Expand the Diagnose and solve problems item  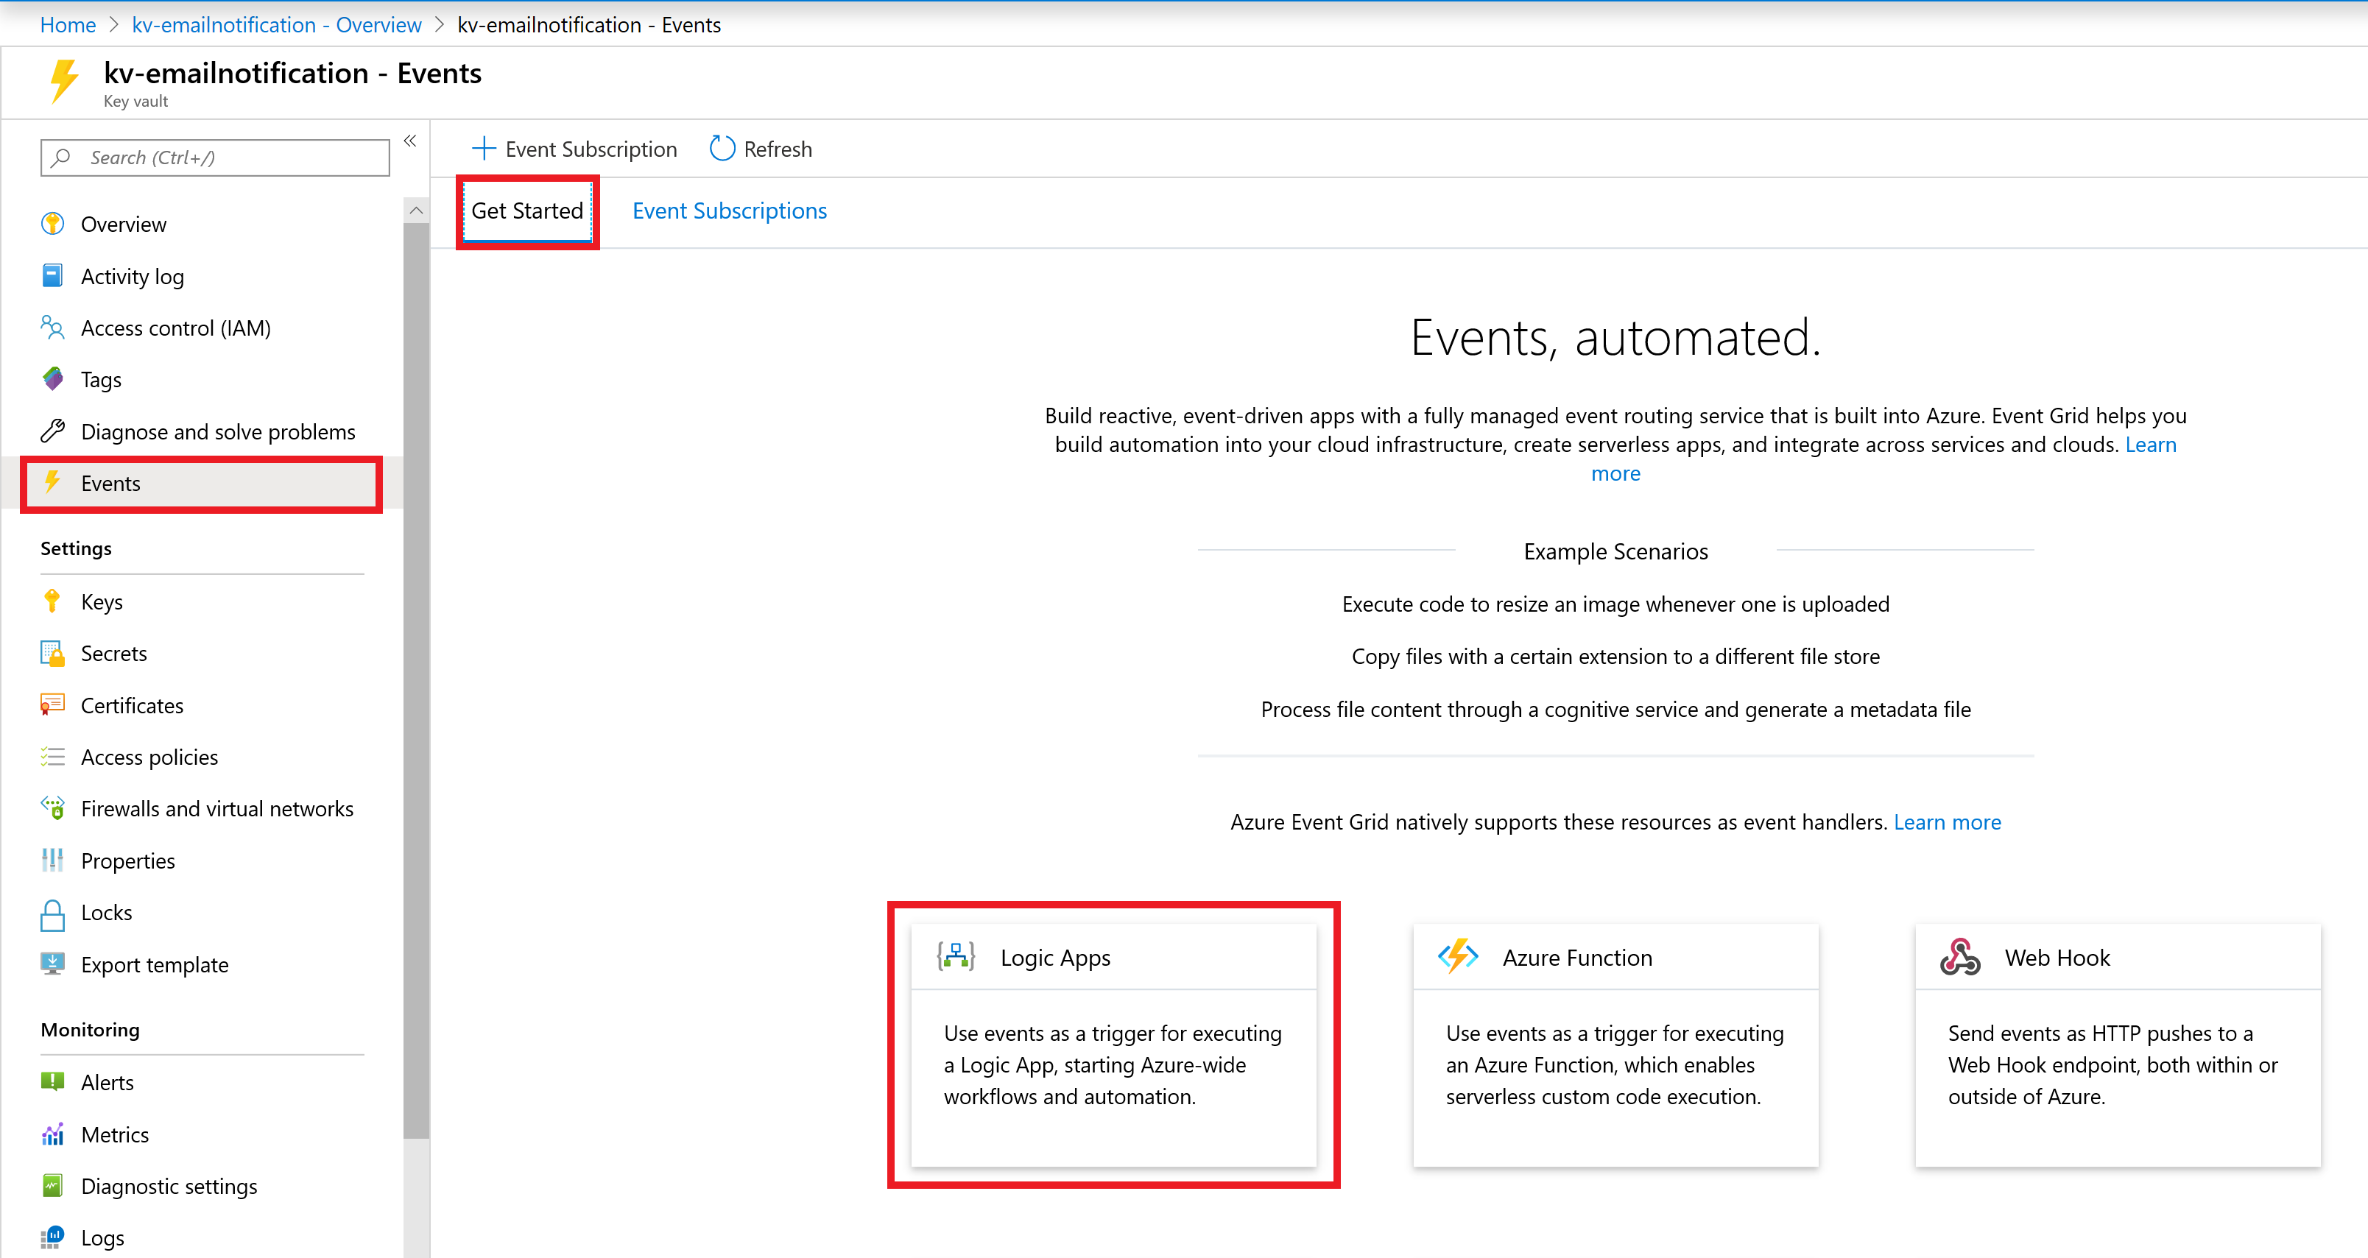218,429
